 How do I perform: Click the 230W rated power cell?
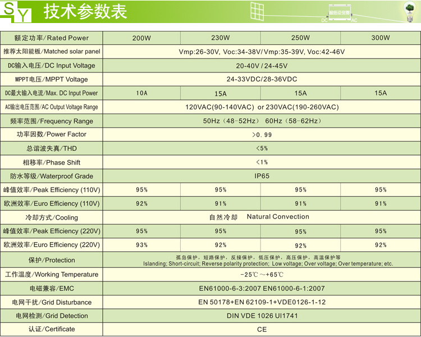(221, 38)
